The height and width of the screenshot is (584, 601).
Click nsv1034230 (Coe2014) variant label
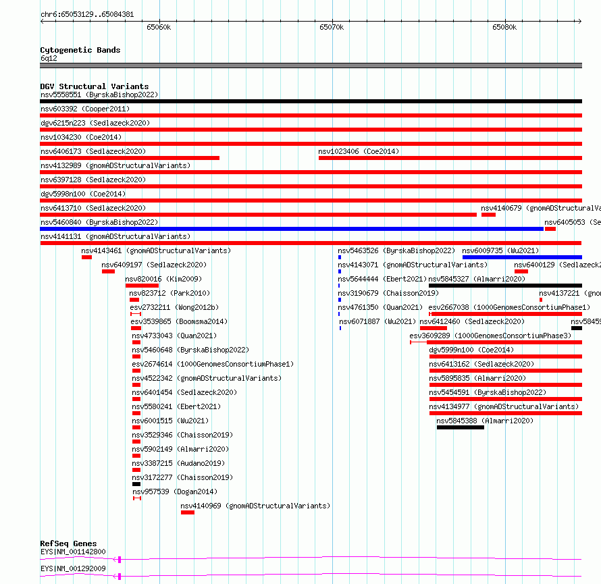point(81,137)
